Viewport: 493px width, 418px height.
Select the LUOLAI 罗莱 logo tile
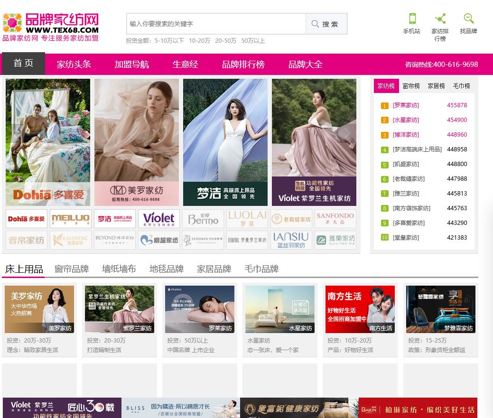coord(247,219)
